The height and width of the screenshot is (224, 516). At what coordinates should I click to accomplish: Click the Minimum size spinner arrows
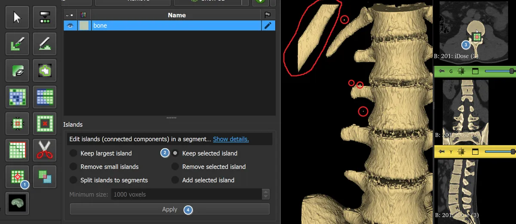coord(266,194)
